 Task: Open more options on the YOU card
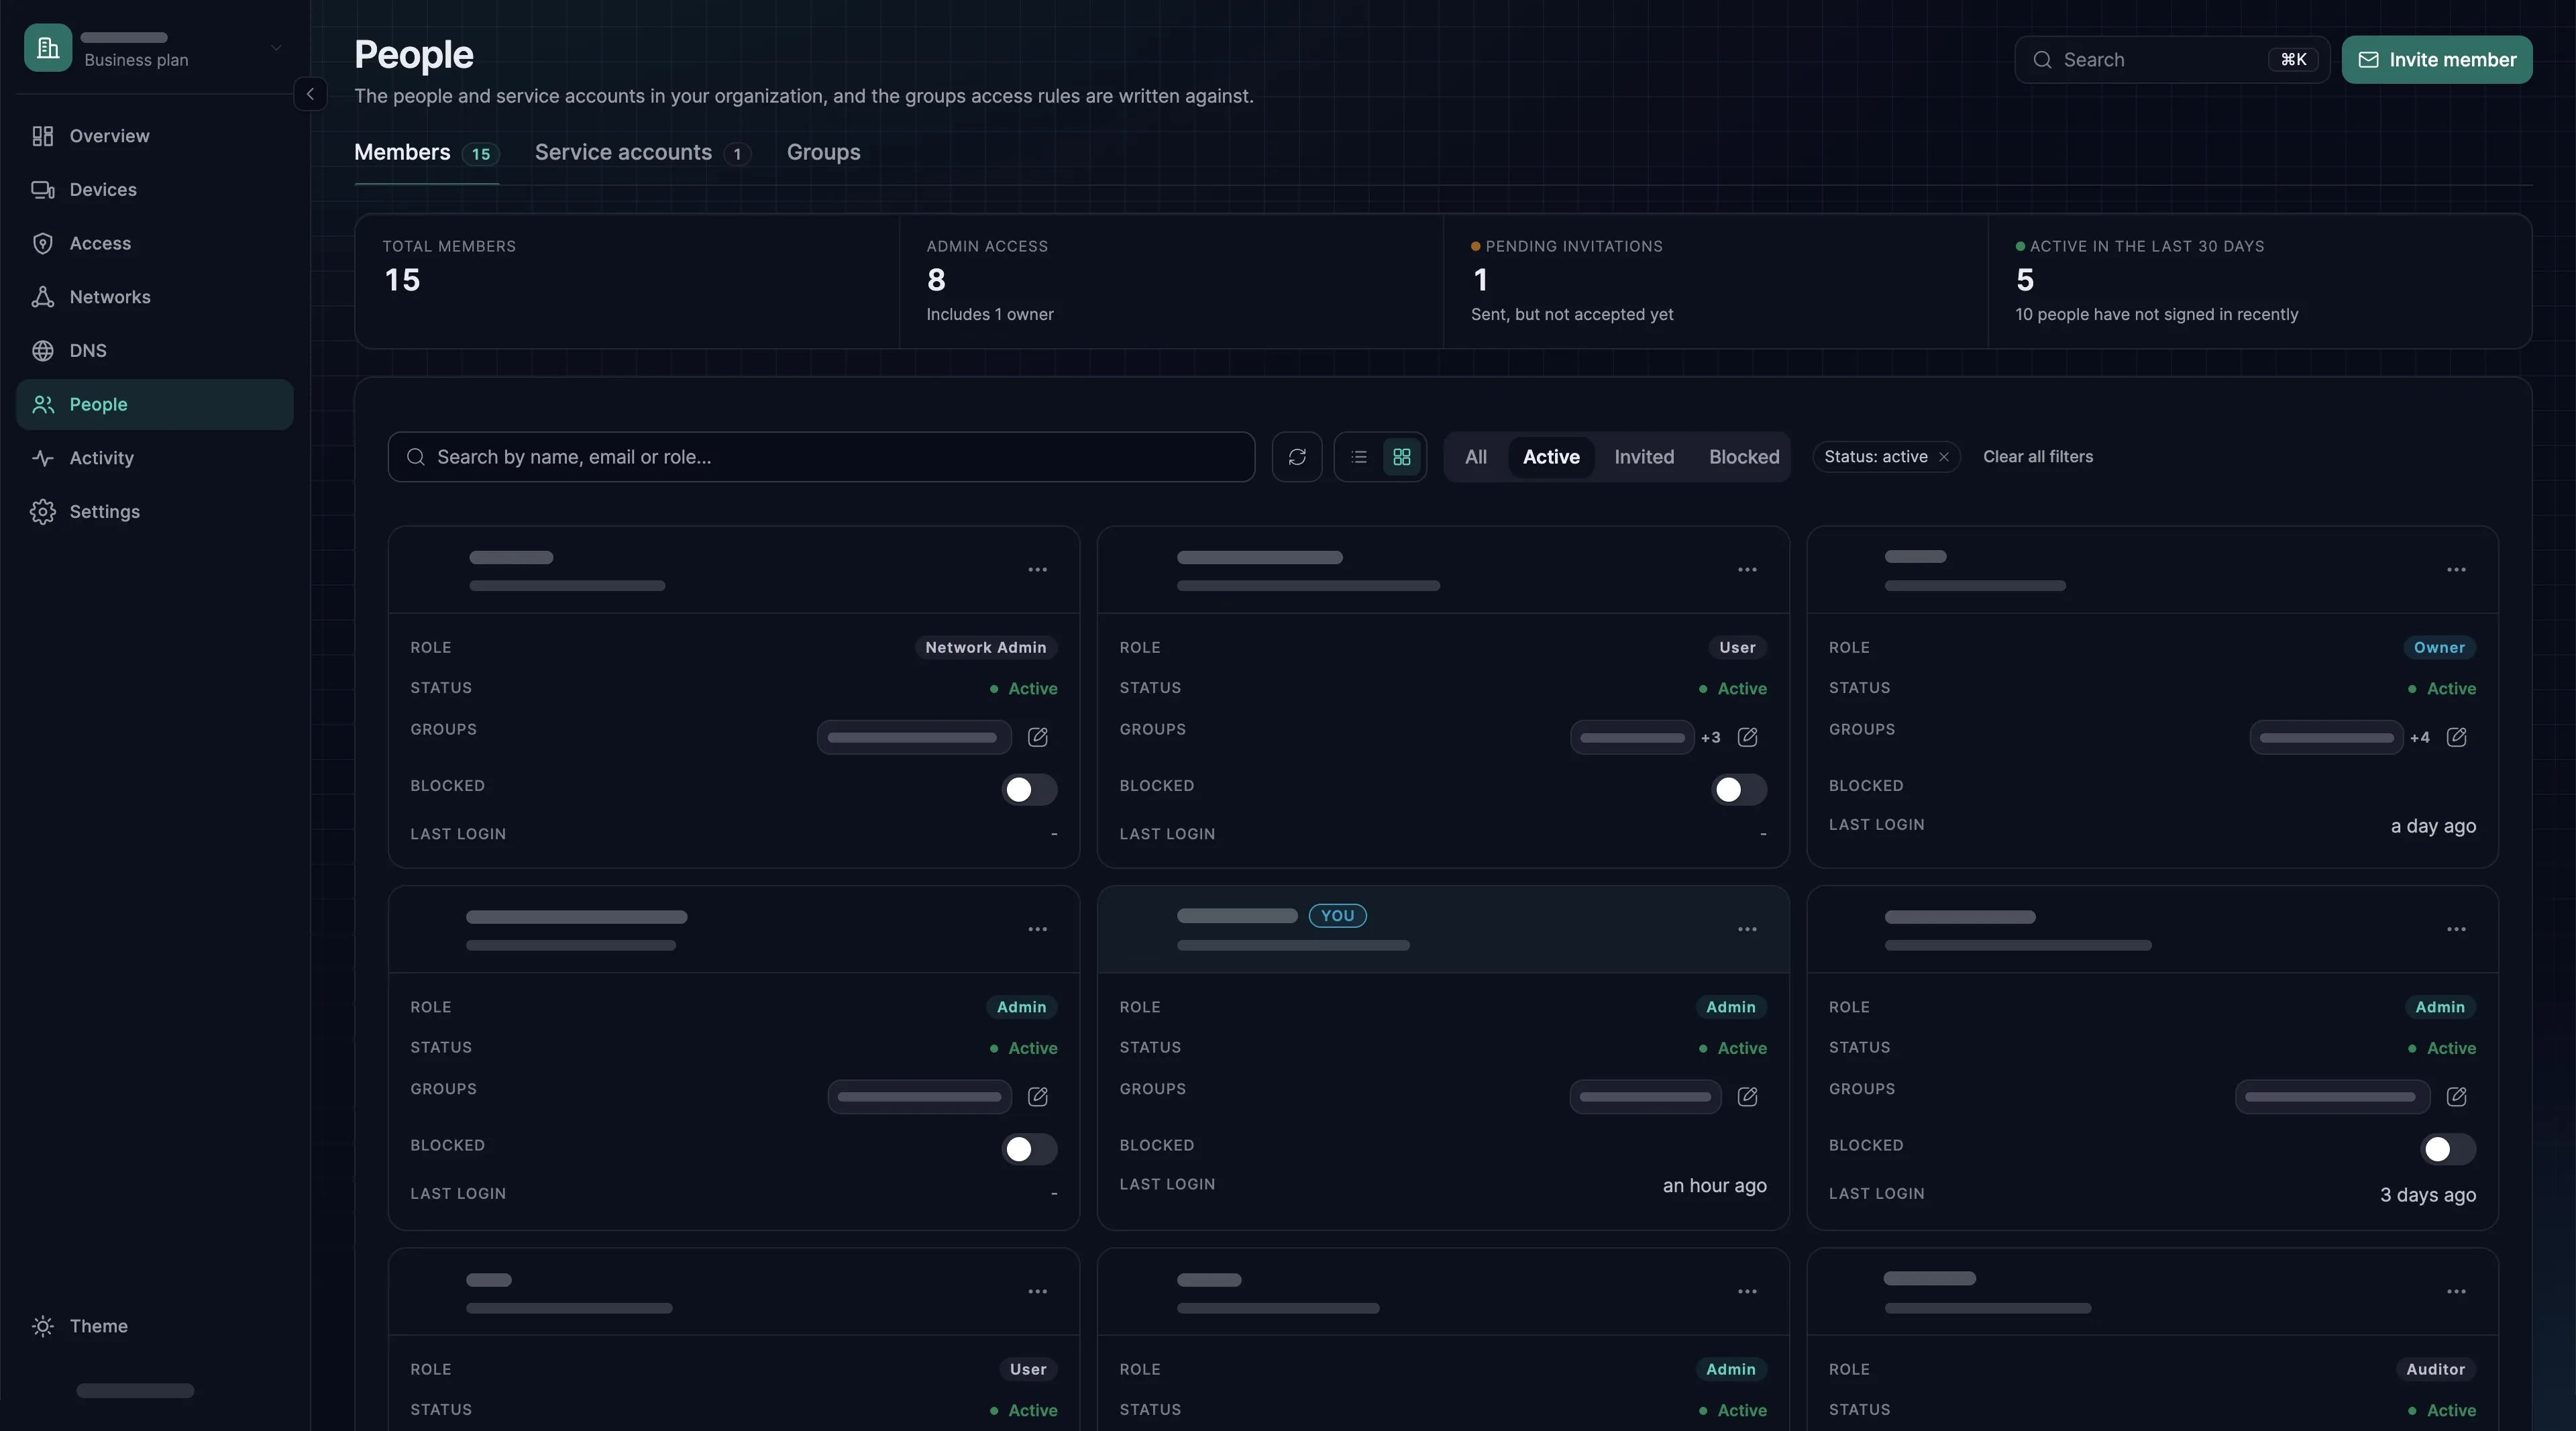pyautogui.click(x=1747, y=929)
